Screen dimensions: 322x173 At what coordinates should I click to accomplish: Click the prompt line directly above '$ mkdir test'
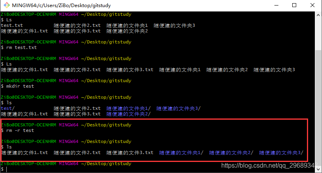coord(66,81)
